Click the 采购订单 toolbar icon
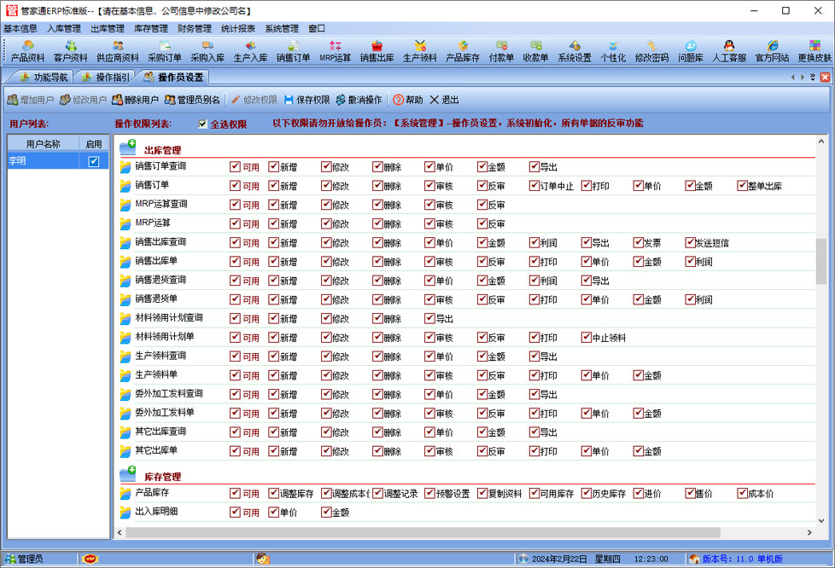The width and height of the screenshot is (835, 568). 164,51
